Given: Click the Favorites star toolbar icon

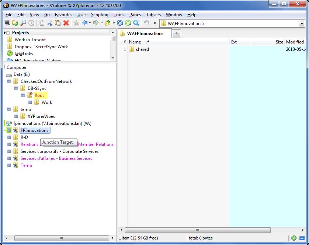Looking at the screenshot, I should pos(76,23).
